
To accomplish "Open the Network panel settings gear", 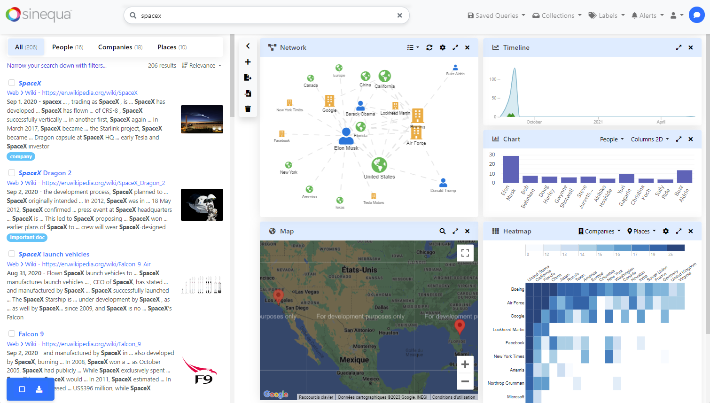I will pyautogui.click(x=442, y=47).
